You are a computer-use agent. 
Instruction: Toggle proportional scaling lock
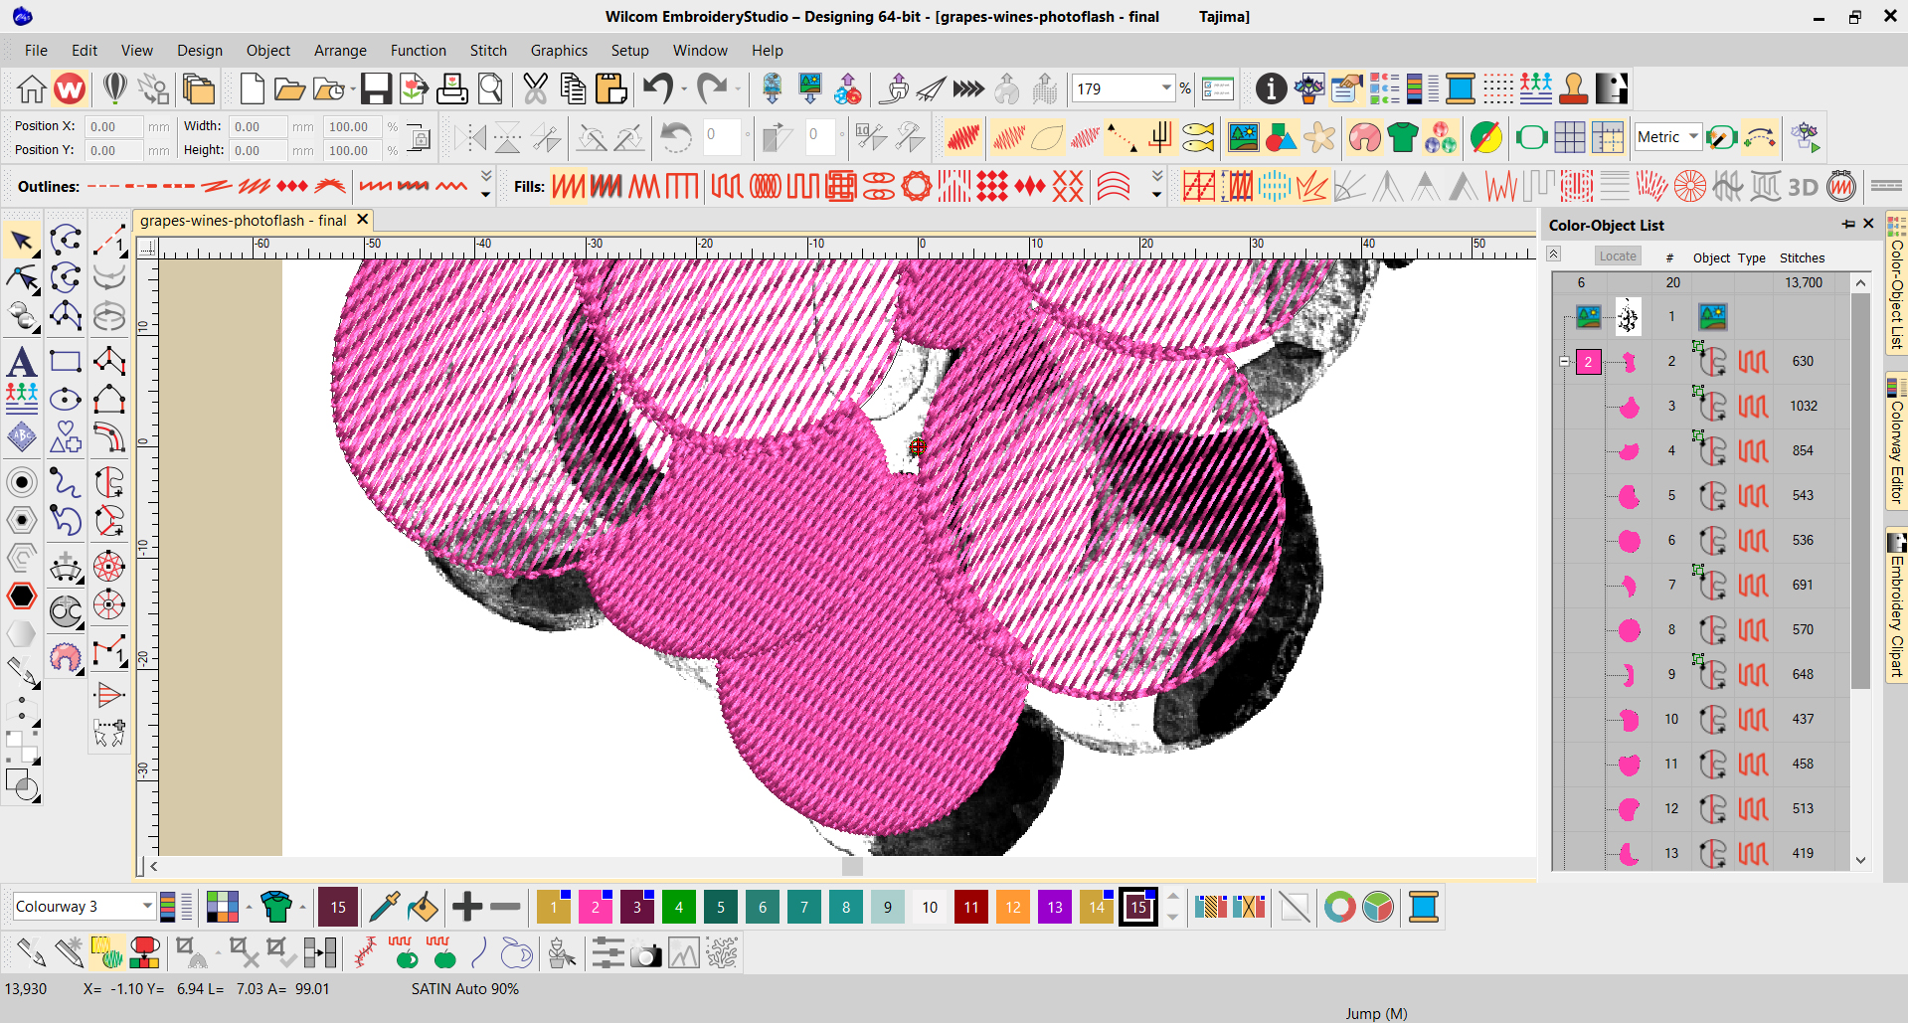(420, 138)
